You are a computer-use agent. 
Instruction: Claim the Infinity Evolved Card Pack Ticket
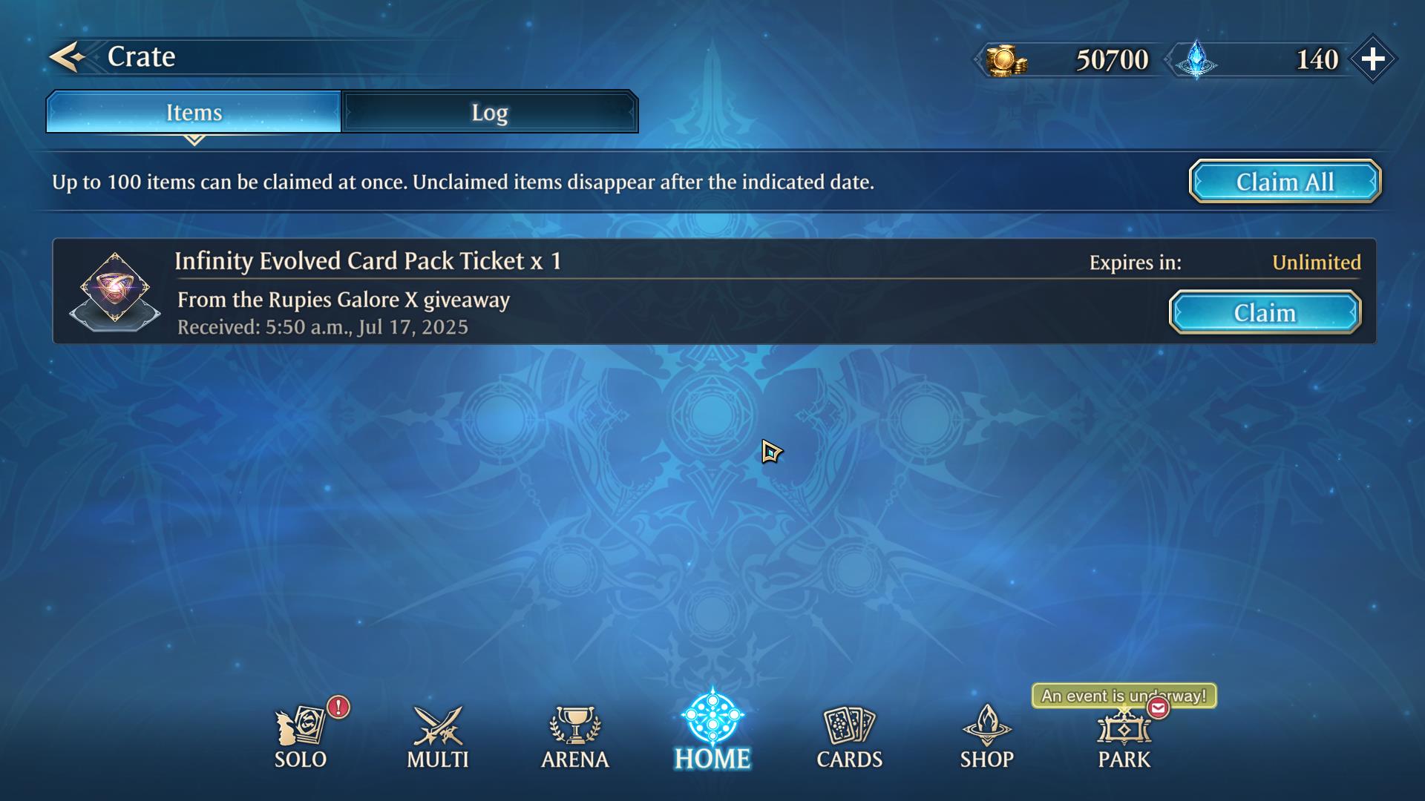coord(1265,313)
